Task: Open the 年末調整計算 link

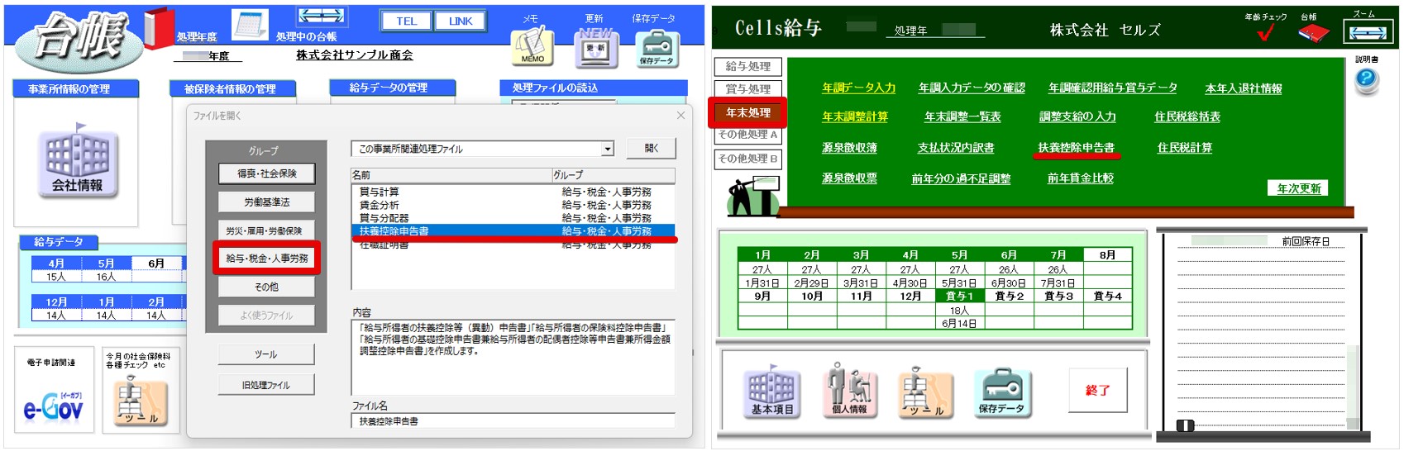Action: (x=855, y=117)
